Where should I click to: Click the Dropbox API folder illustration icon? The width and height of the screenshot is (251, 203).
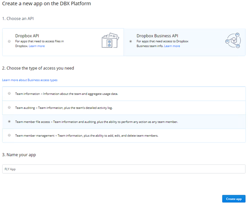tap(110, 41)
